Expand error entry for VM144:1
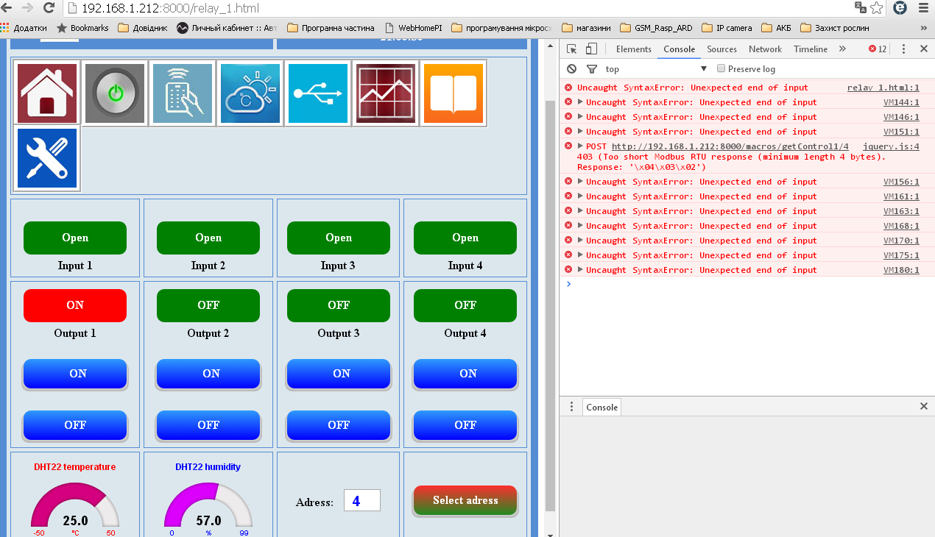This screenshot has height=537, width=935. [x=580, y=102]
